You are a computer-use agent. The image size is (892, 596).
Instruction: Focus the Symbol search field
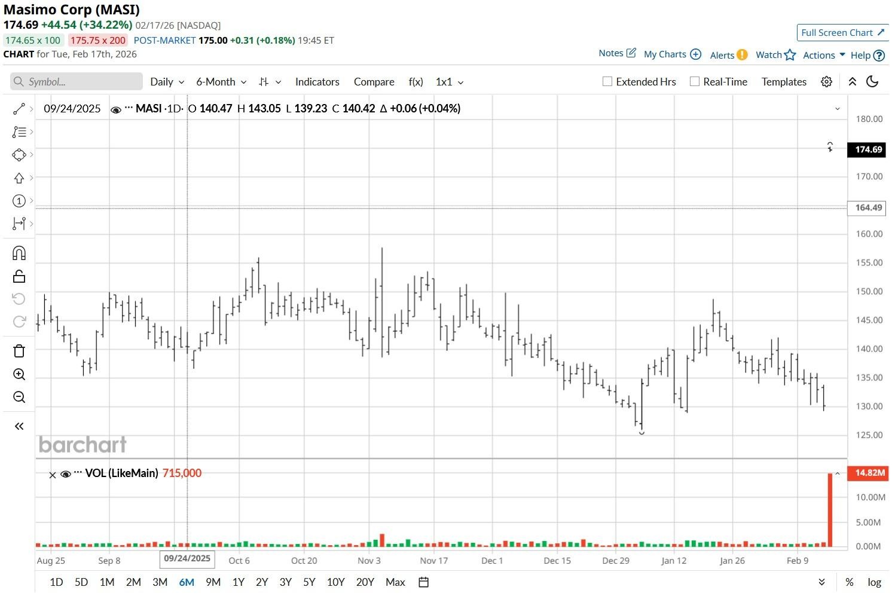77,82
